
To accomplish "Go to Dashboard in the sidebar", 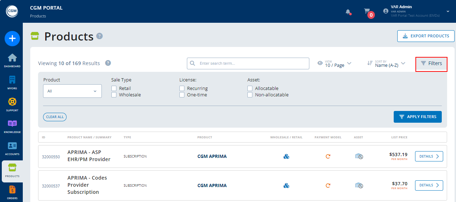I will pyautogui.click(x=12, y=60).
